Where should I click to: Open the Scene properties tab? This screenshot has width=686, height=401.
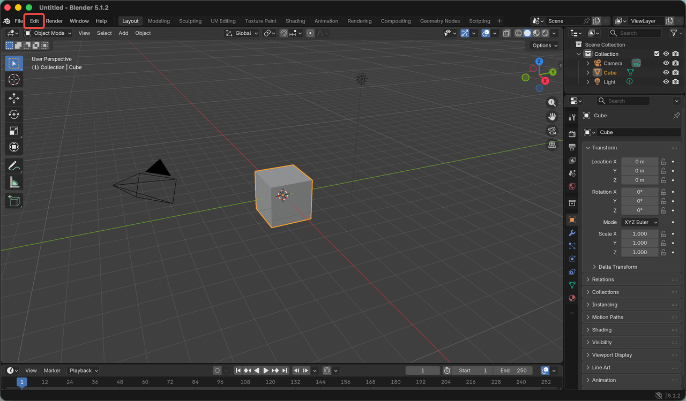point(572,173)
